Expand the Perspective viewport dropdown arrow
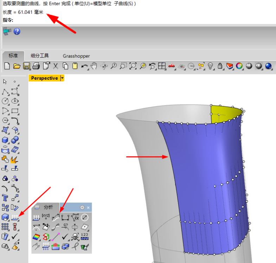Image resolution: width=276 pixels, height=263 pixels. click(x=62, y=78)
